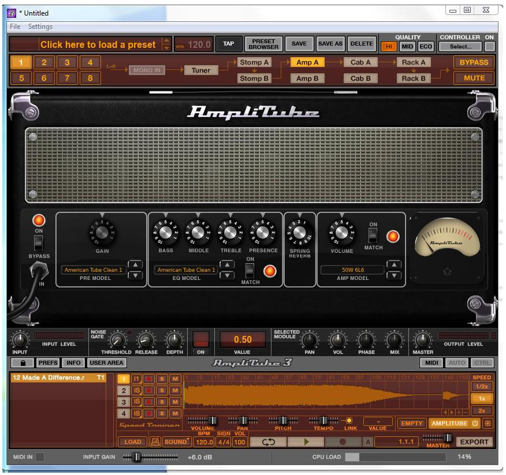This screenshot has height=475, width=506.
Task: Toggle the loop playback button
Action: 268,442
